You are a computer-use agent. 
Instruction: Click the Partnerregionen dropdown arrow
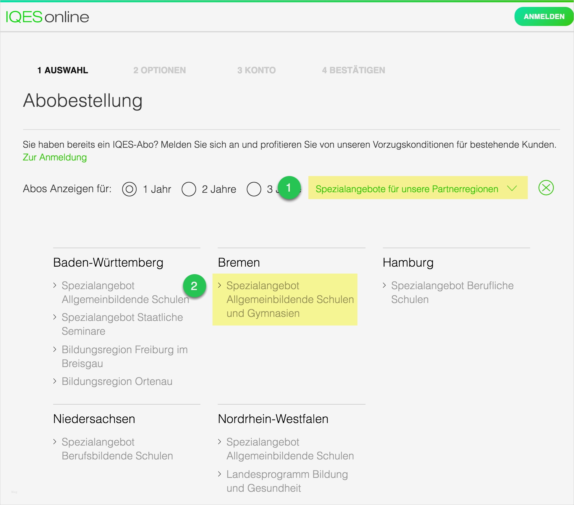(512, 188)
